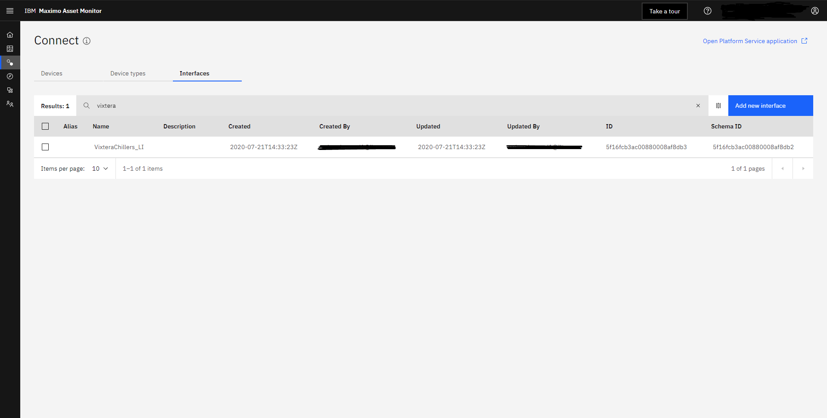Screen dimensions: 827x418
Task: Open the Users administration sidebar icon
Action: pos(10,104)
